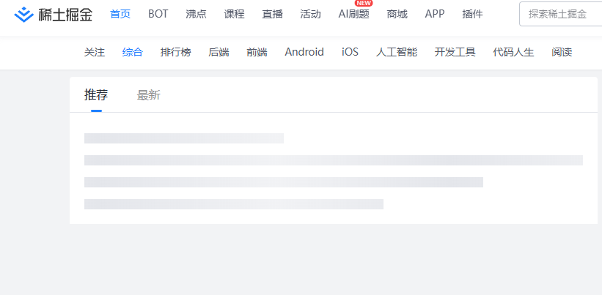Navigate to 课程 in the top bar
Viewport: 602px width, 295px height.
234,14
